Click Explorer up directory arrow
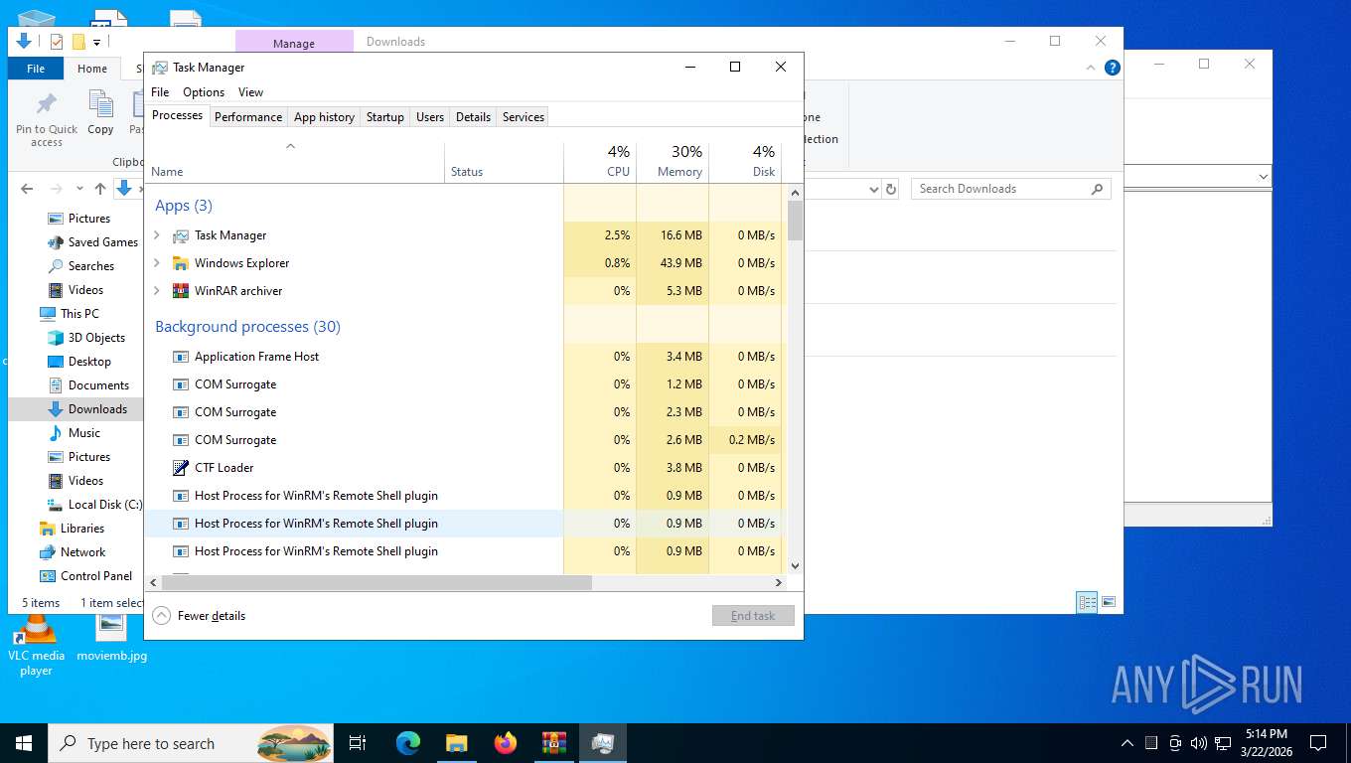The width and height of the screenshot is (1351, 763). [x=100, y=189]
